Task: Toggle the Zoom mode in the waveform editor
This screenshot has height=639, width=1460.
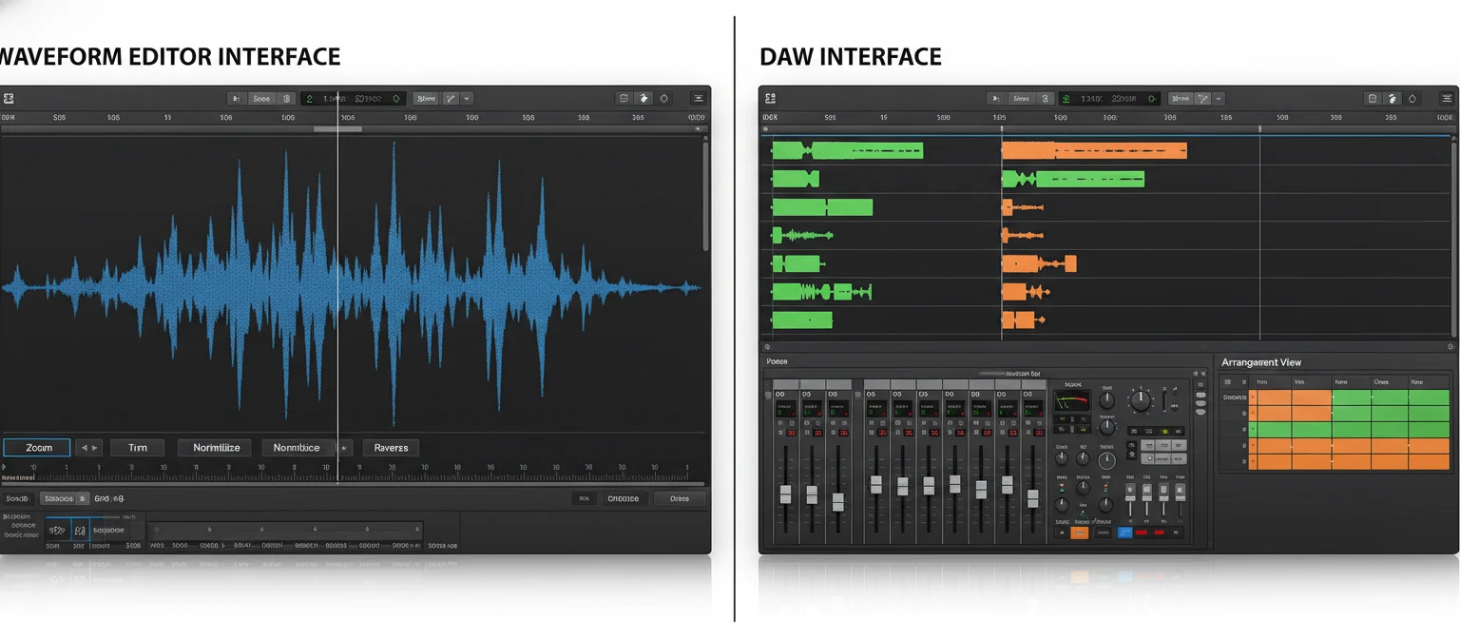Action: click(38, 447)
